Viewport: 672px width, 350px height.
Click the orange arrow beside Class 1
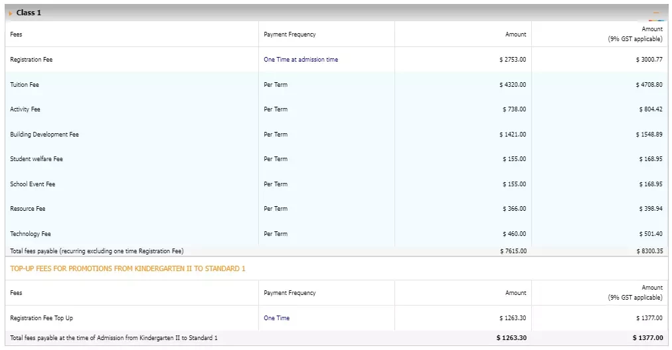10,13
